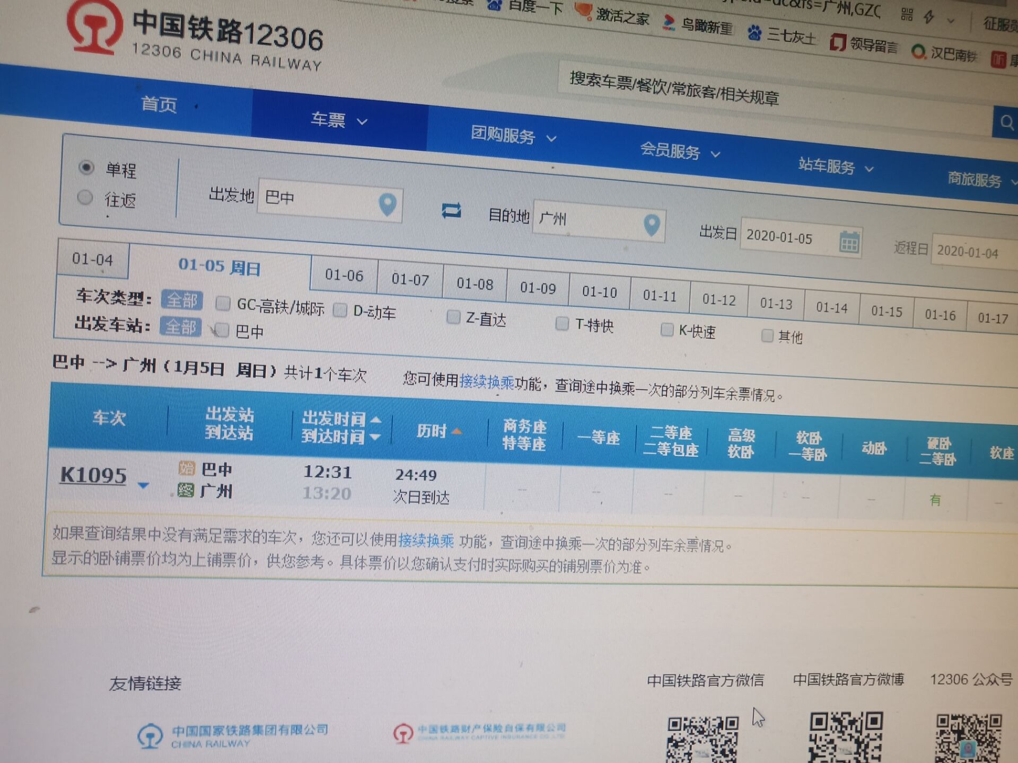
Task: Click 接续换乘 link above the results table
Action: click(487, 381)
